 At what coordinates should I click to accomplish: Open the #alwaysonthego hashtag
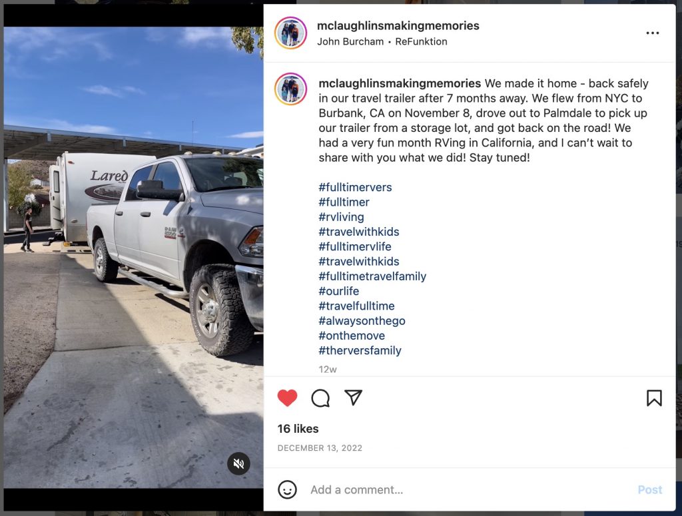pyautogui.click(x=362, y=321)
